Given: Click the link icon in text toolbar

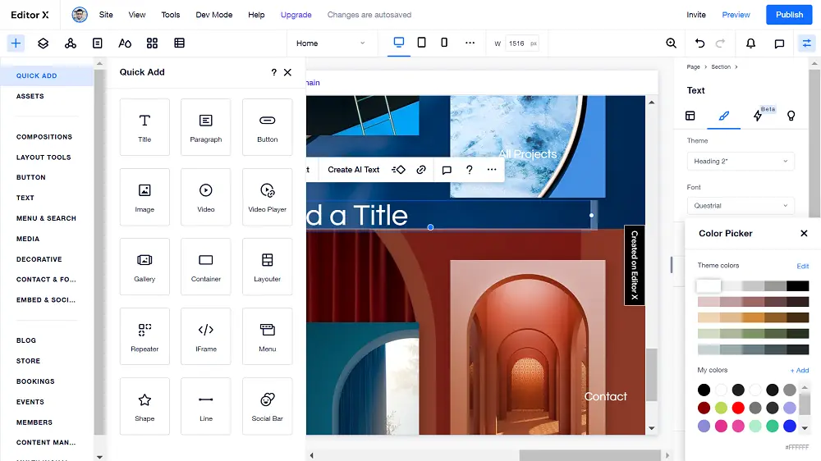Looking at the screenshot, I should point(421,170).
